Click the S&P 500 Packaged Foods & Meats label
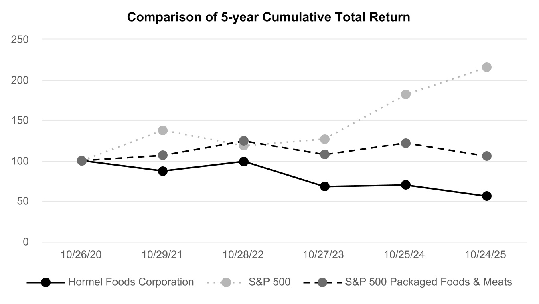539x304 pixels. pos(428,282)
